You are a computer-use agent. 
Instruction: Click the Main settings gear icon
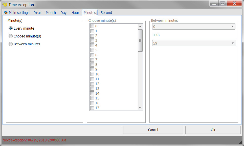6,13
